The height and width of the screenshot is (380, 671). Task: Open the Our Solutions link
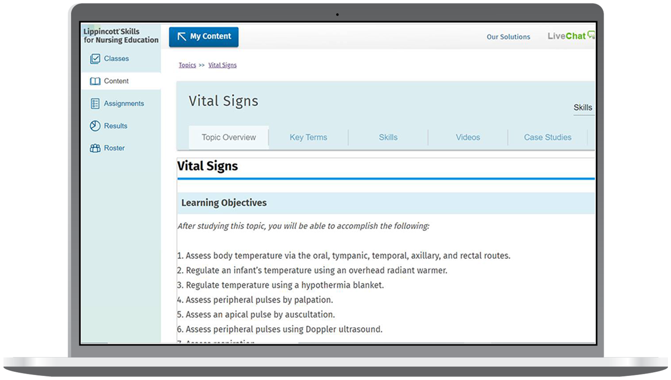508,37
